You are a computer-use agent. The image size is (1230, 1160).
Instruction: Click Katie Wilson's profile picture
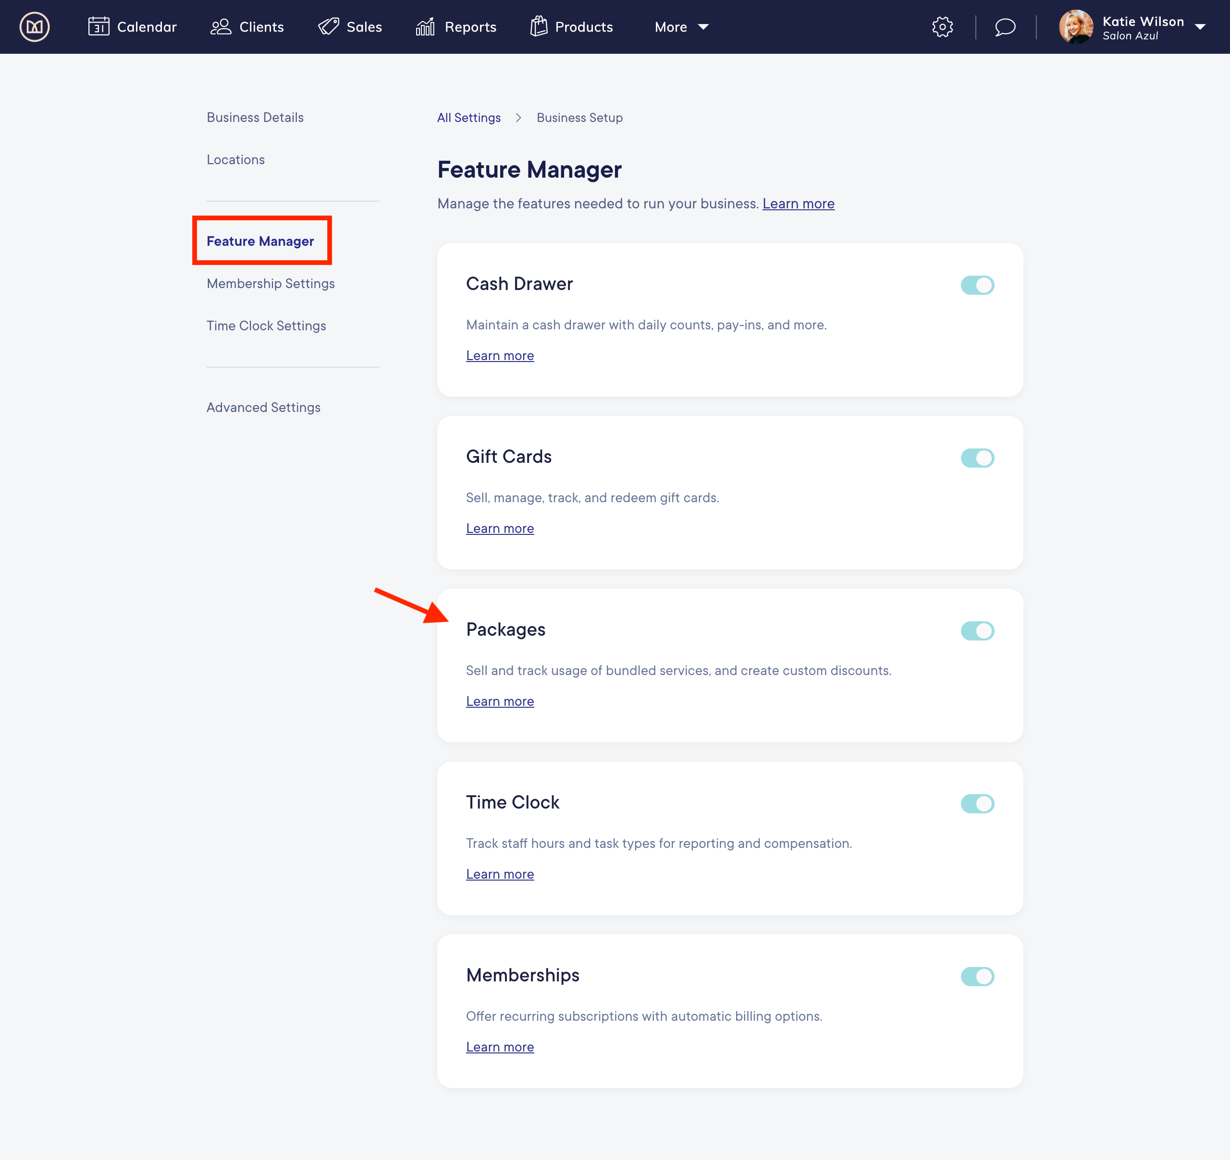coord(1077,26)
